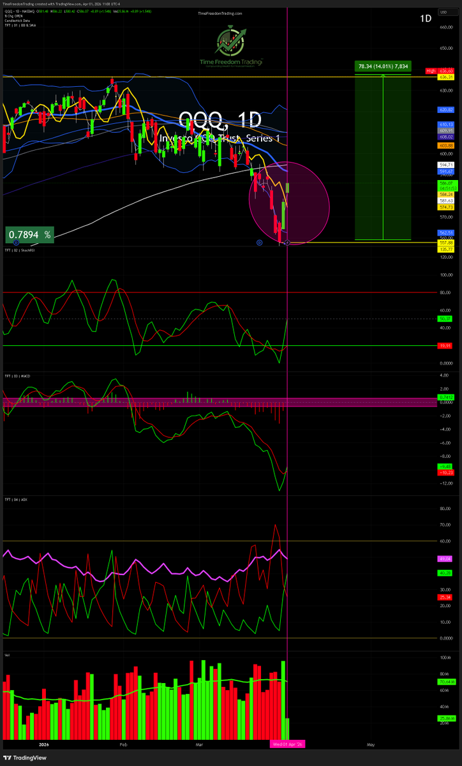Click the circled event marker below the 0.7894 % label
This screenshot has height=766, width=462.
coord(17,243)
